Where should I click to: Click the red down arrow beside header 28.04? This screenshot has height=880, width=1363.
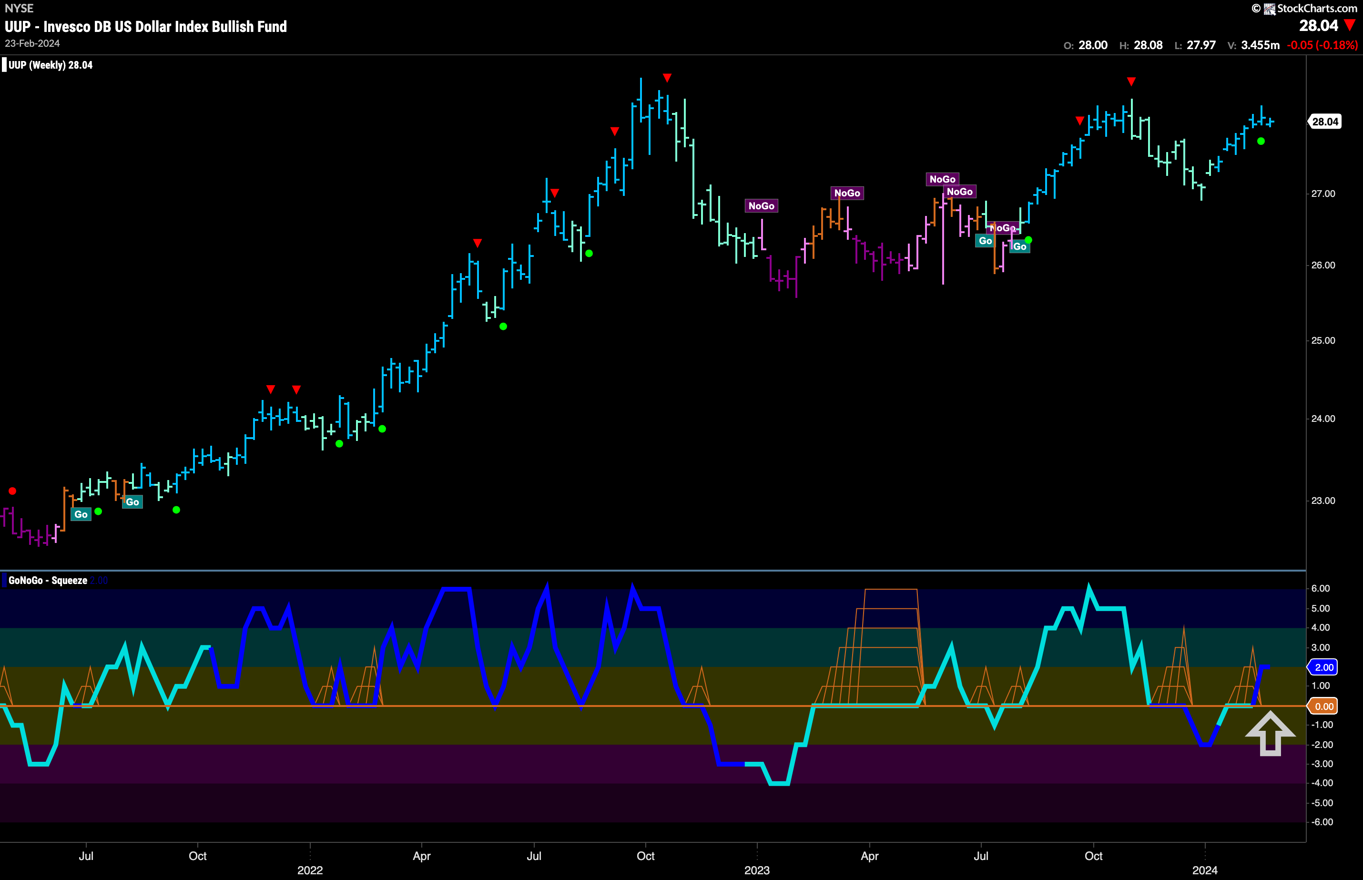1349,25
